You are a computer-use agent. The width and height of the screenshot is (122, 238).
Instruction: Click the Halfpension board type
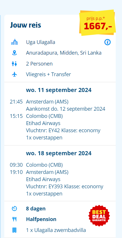(x=41, y=219)
